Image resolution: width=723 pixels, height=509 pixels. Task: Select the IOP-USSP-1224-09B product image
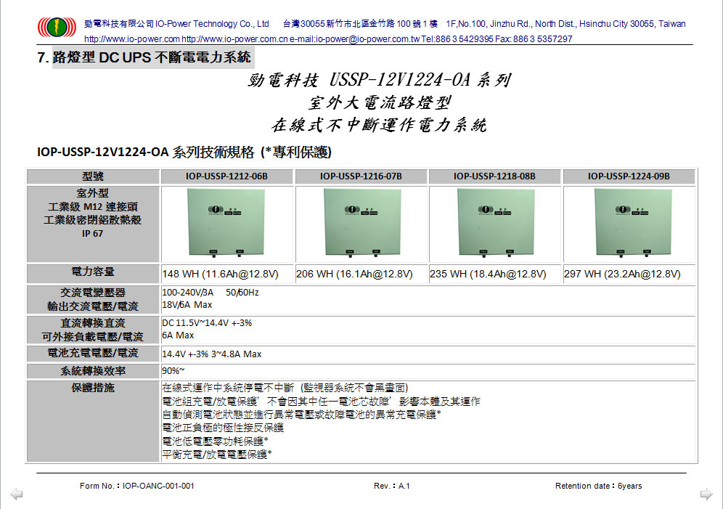coord(633,223)
